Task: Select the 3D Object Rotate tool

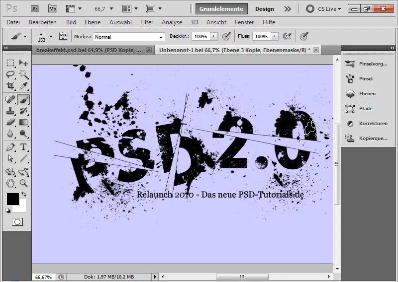Action: coord(10,172)
